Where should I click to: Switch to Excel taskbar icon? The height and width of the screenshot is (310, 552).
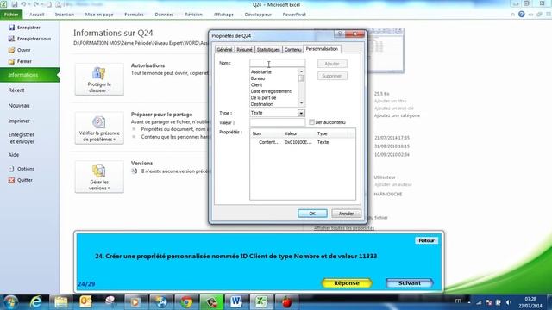point(261,301)
